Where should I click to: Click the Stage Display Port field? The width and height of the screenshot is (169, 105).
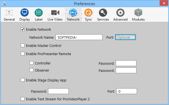pyautogui.click(x=126, y=91)
